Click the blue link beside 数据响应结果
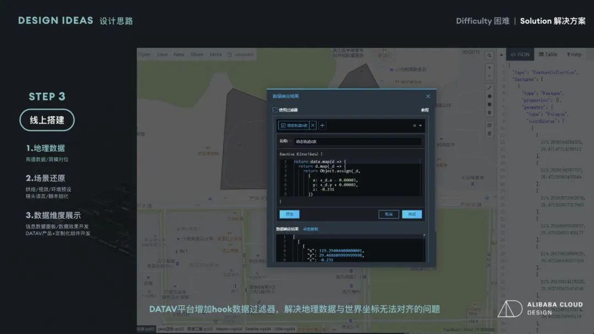Screen dimensions: 594x334 pyautogui.click(x=311, y=229)
